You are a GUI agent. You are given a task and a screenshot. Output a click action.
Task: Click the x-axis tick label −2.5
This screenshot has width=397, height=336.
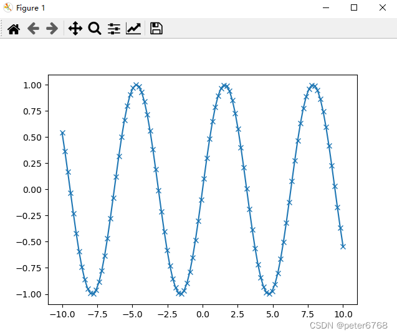click(x=168, y=314)
